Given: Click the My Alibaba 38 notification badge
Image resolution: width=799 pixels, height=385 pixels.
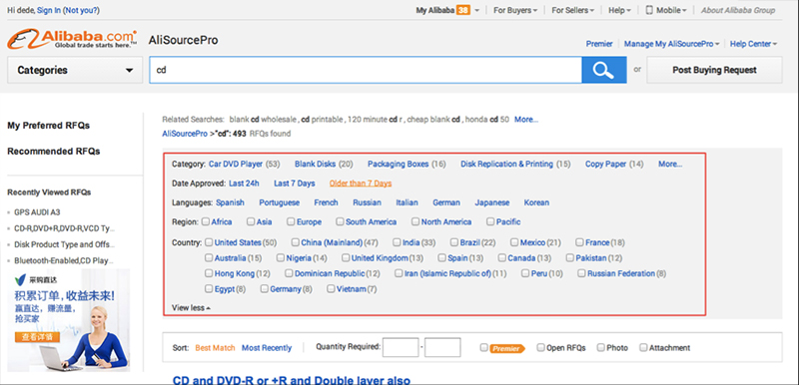Looking at the screenshot, I should (463, 10).
